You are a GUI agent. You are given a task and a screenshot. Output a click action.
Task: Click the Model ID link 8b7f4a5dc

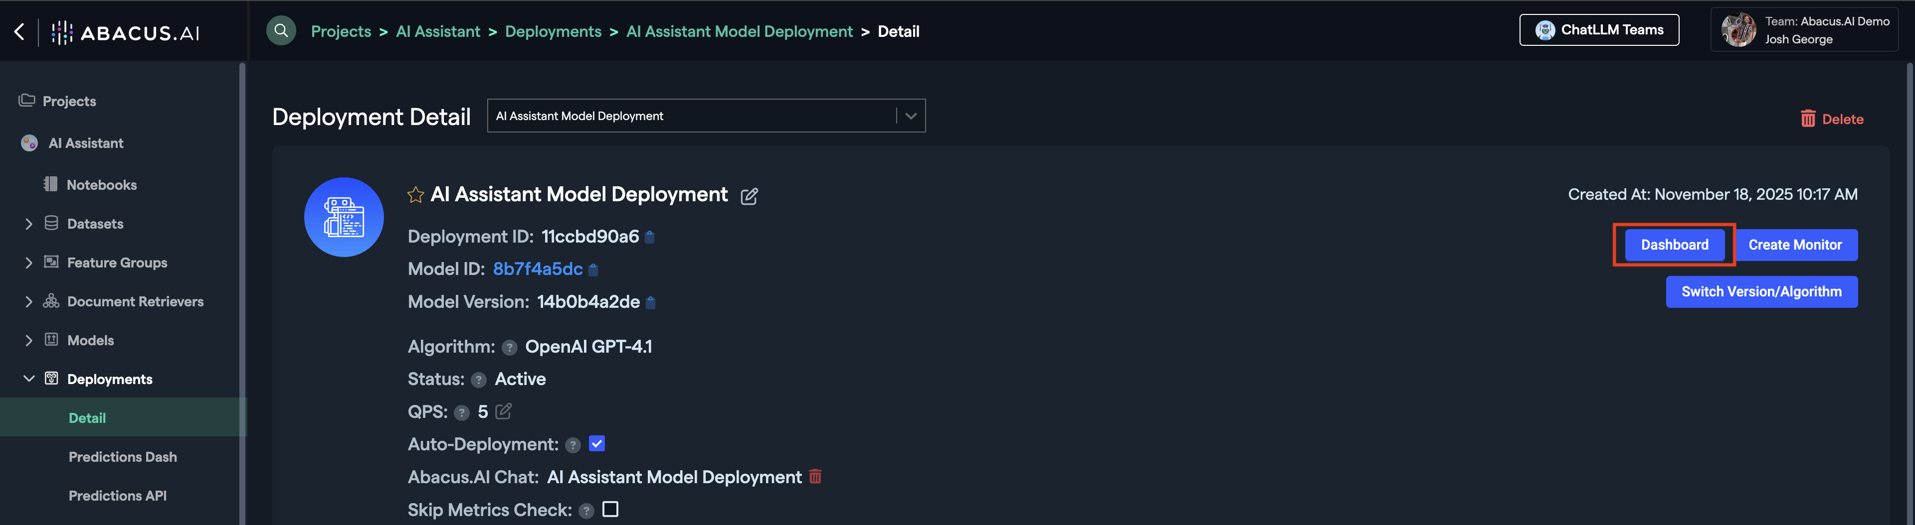click(538, 269)
